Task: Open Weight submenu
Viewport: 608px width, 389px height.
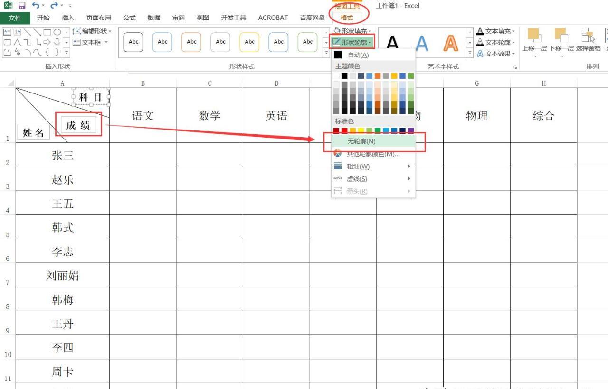Action: tap(373, 166)
